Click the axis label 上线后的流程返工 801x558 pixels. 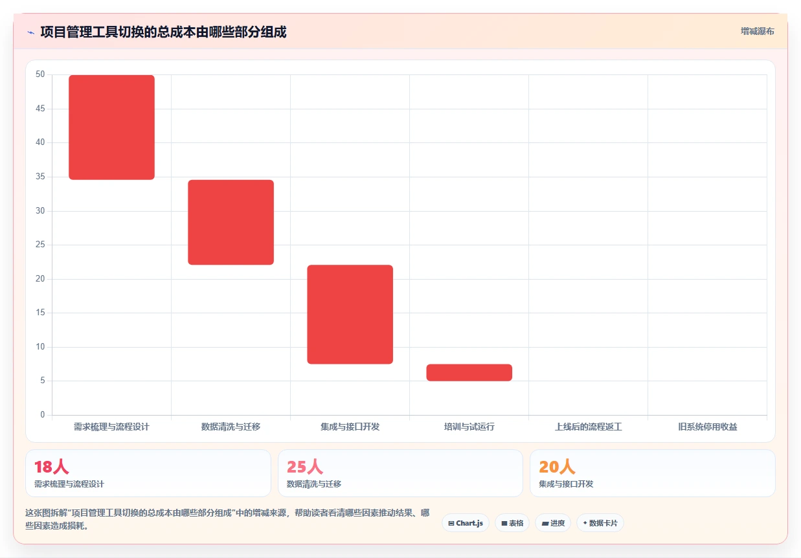tap(588, 427)
